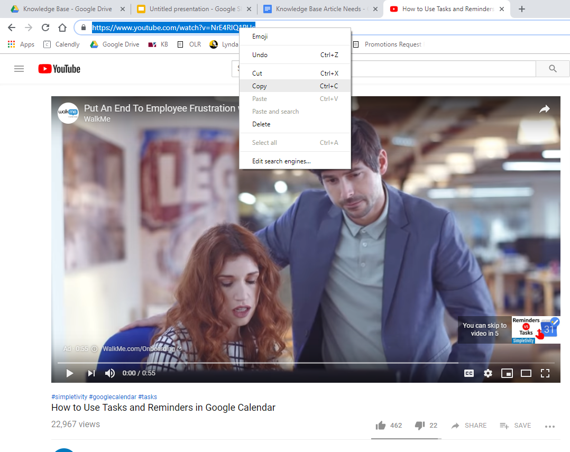Open the KB bookmark

[159, 44]
